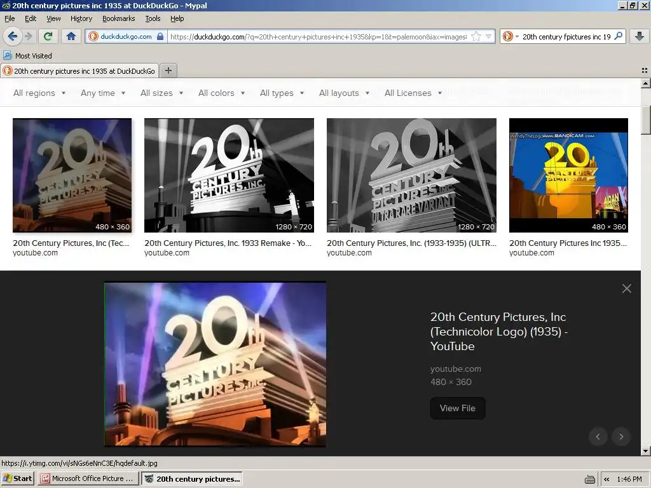This screenshot has width=651, height=488.
Task: Click the large Technicolor preview image
Action: pos(215,364)
